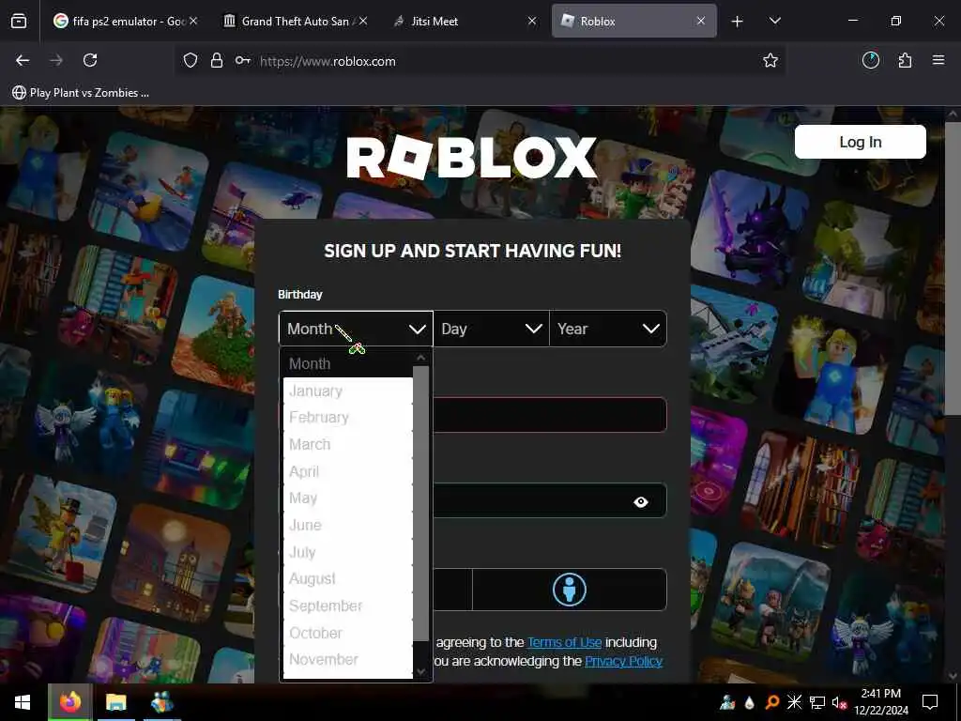Click the water drop tray icon

[x=750, y=702]
